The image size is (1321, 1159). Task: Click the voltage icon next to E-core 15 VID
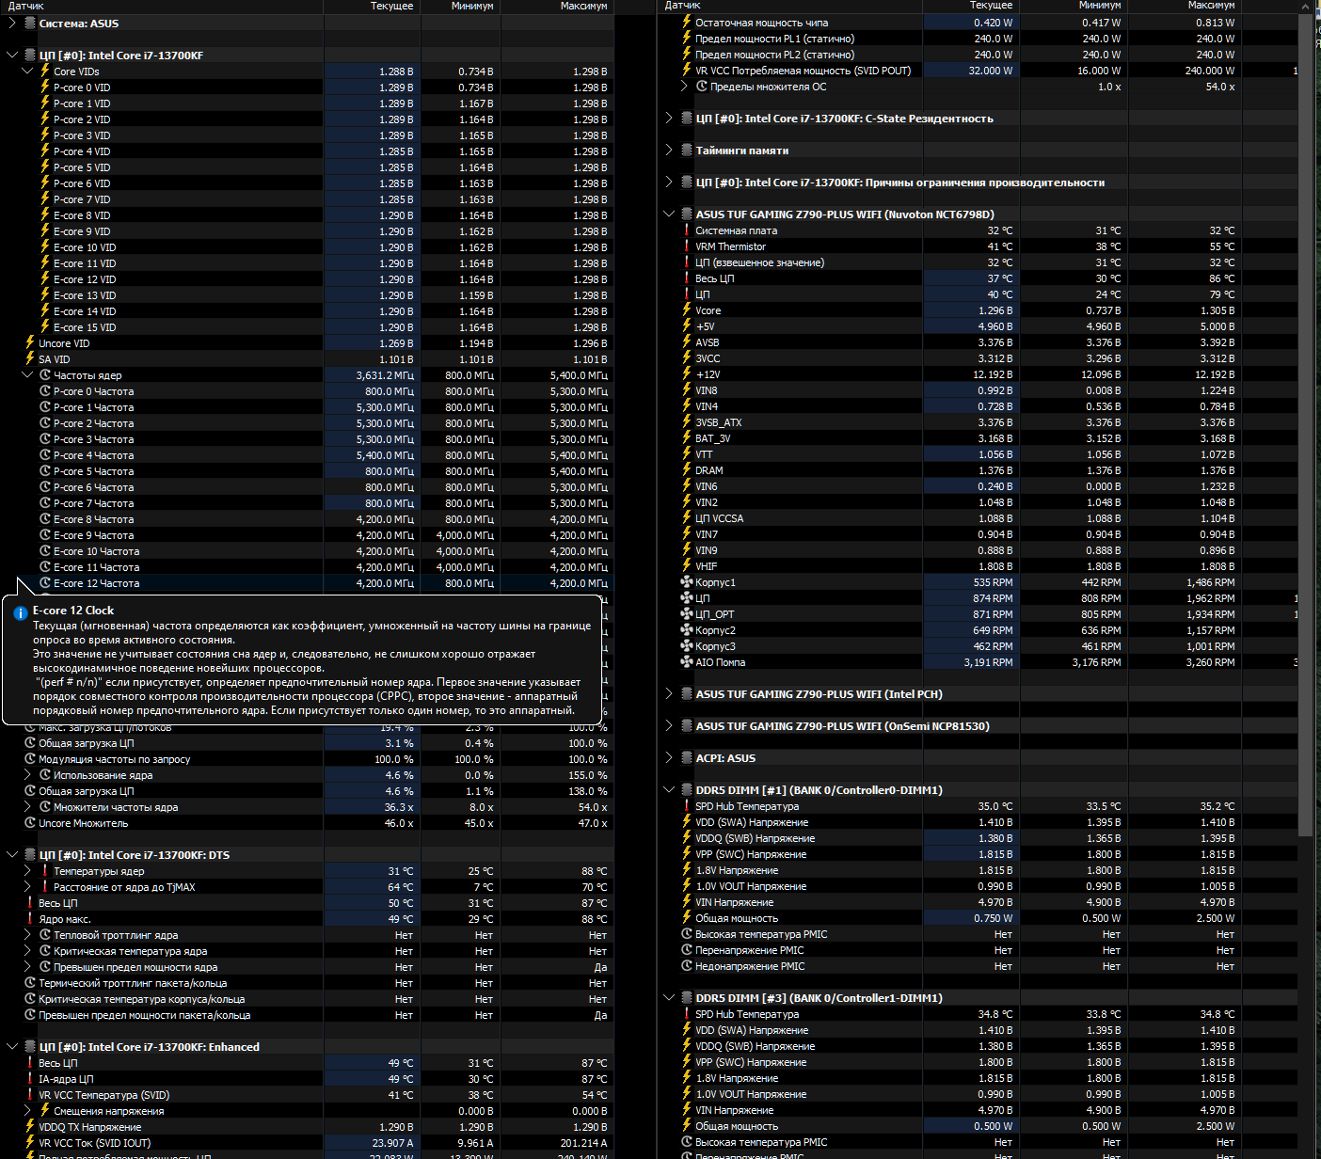click(x=44, y=326)
